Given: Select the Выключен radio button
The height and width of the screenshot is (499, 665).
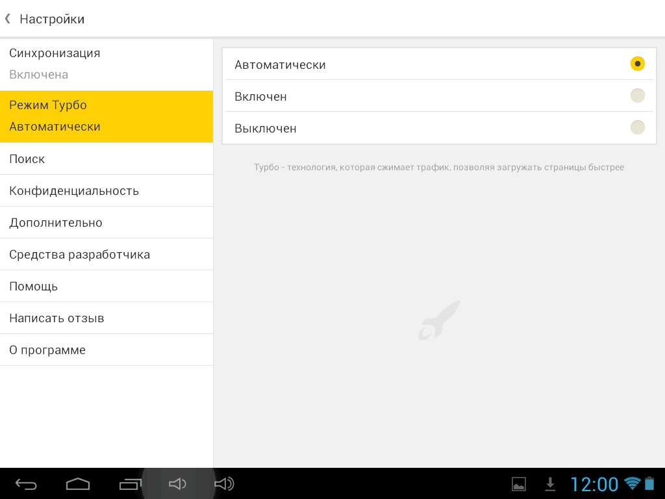Looking at the screenshot, I should (x=637, y=127).
